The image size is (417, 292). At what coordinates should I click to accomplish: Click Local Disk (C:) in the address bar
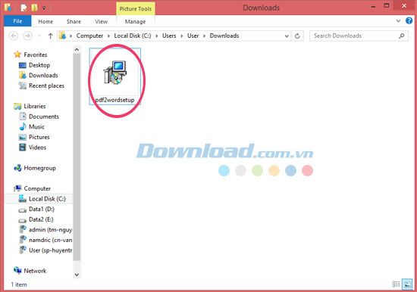click(133, 36)
